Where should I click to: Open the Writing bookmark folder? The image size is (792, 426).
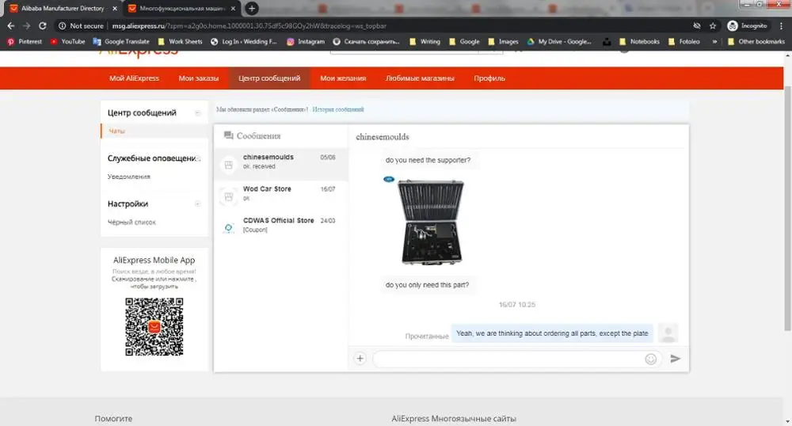(425, 41)
